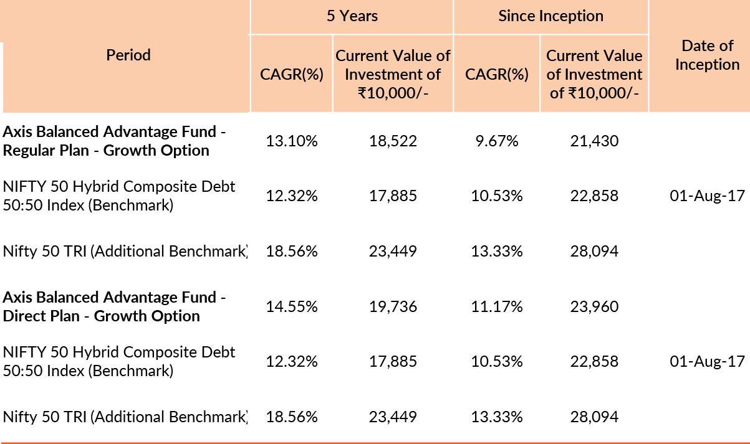Click Axis Balanced Advantage Fund Direct Plan label

tap(114, 306)
